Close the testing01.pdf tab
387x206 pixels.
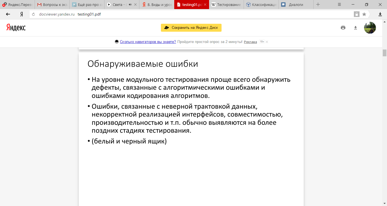click(x=205, y=5)
